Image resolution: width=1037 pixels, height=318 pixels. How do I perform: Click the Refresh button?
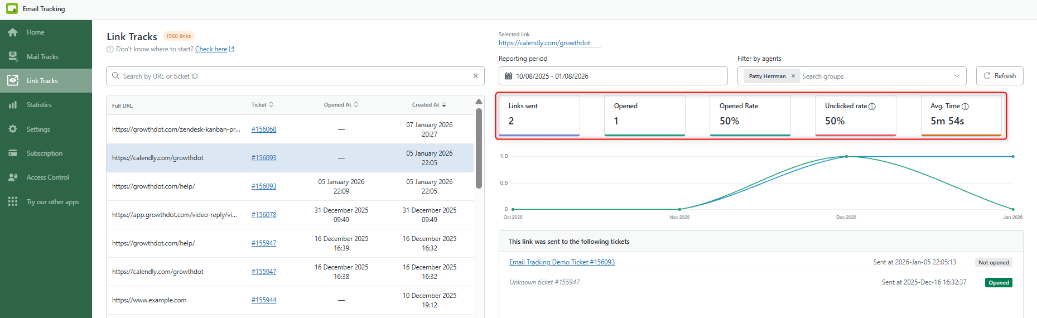999,76
